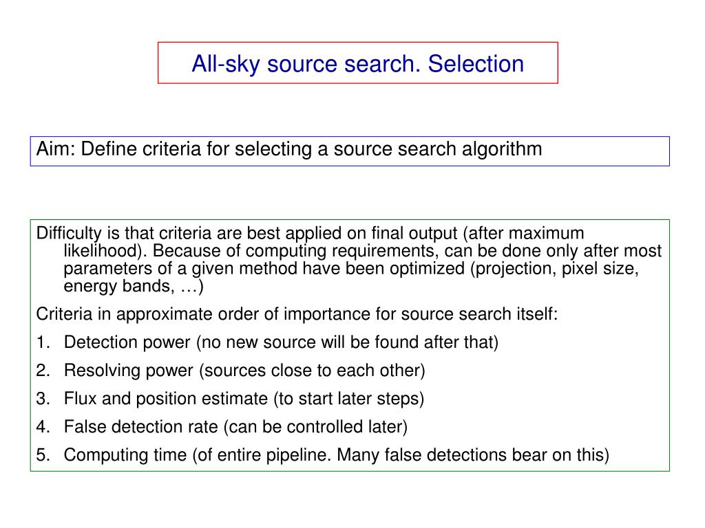The width and height of the screenshot is (705, 528).
Task: Select the 'Aim: Define criteria' text box
Action: click(350, 151)
